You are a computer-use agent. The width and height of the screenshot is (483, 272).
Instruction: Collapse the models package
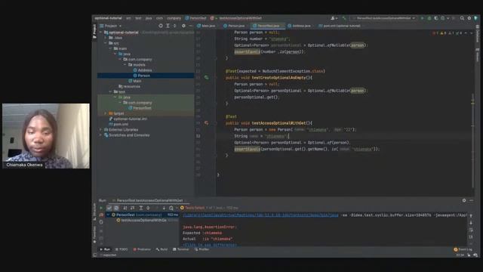125,65
